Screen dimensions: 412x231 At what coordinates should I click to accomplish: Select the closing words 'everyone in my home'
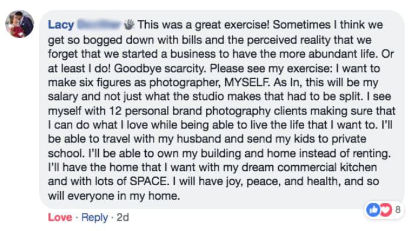[123, 196]
